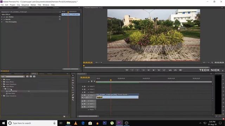This screenshot has height=126, width=225.
Task: Expand the Audio Transitions folder
Action: (x=2, y=84)
